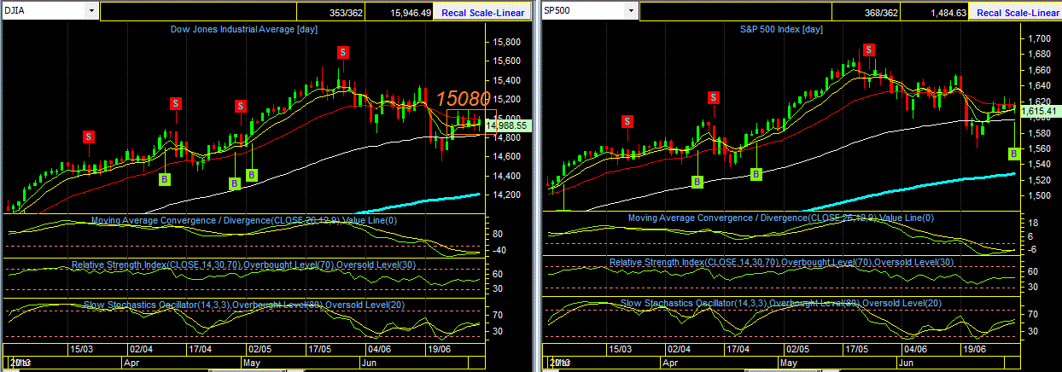The image size is (1062, 372).
Task: Click the 15,800 price axis label
Action: coord(507,42)
